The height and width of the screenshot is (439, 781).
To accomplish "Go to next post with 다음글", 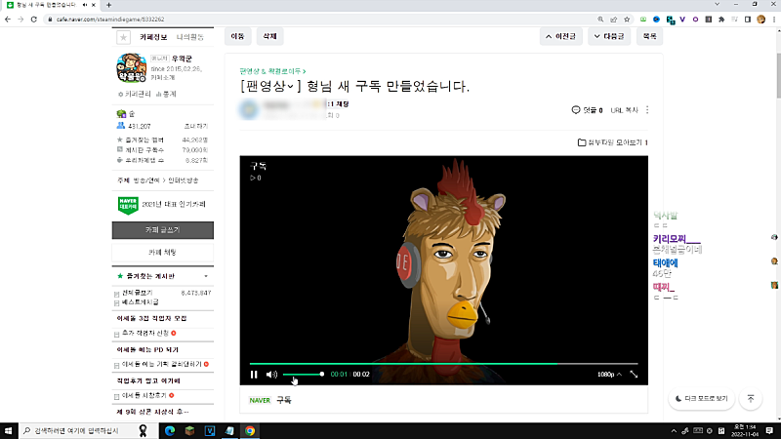I will pos(609,36).
